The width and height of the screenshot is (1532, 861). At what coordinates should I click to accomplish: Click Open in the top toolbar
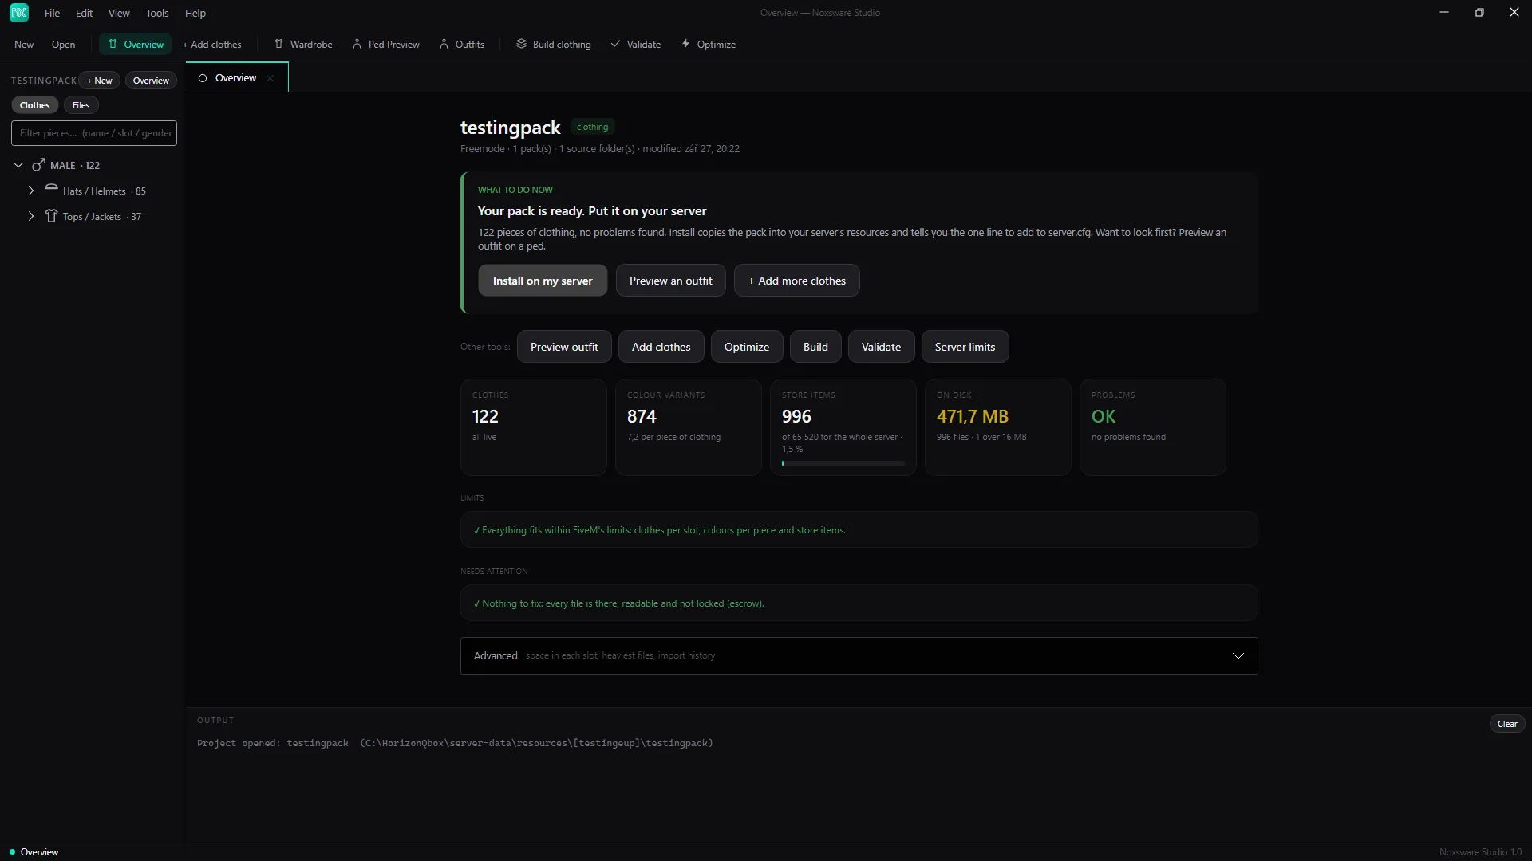pos(64,45)
